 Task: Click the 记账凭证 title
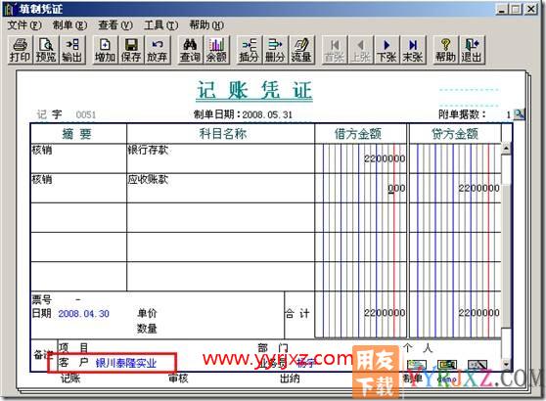point(254,91)
